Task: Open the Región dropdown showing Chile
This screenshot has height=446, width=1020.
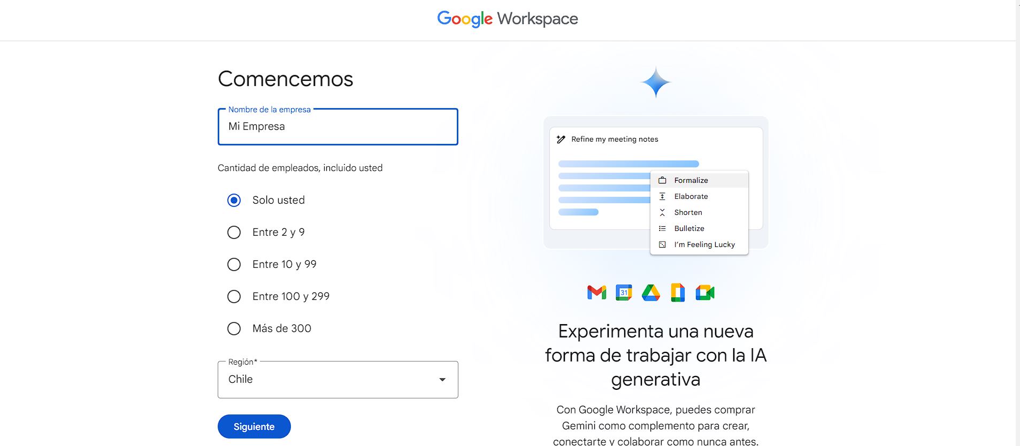Action: (338, 380)
